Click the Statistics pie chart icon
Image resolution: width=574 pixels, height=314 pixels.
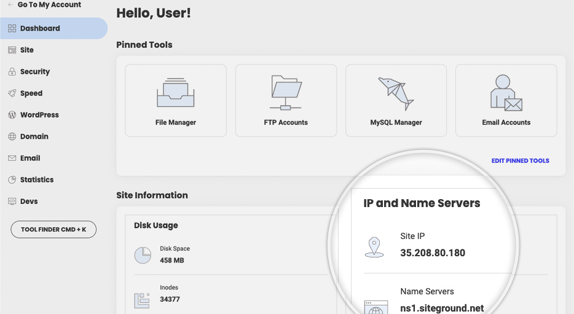[x=12, y=179]
